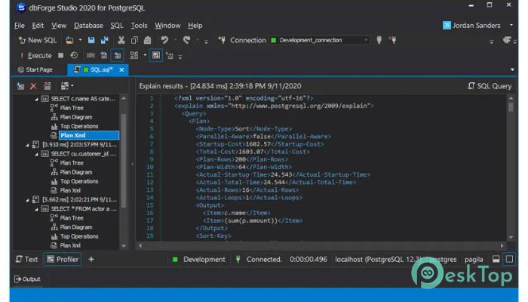This screenshot has width=528, height=302.
Task: Save the current document with the disk icon
Action: click(x=91, y=40)
